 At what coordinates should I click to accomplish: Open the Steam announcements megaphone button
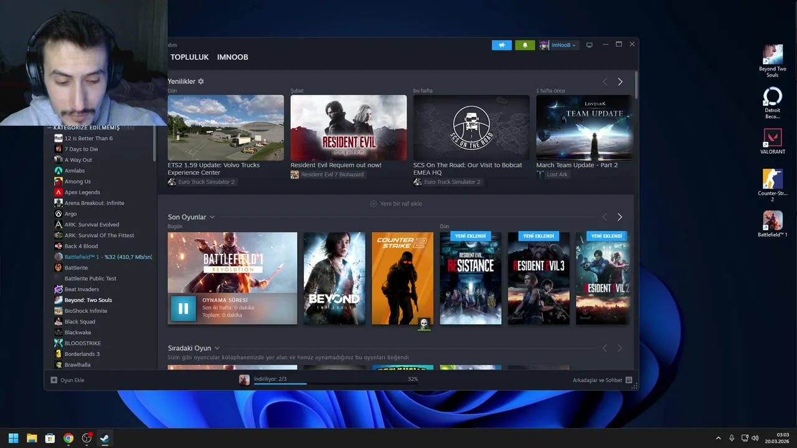pyautogui.click(x=501, y=45)
